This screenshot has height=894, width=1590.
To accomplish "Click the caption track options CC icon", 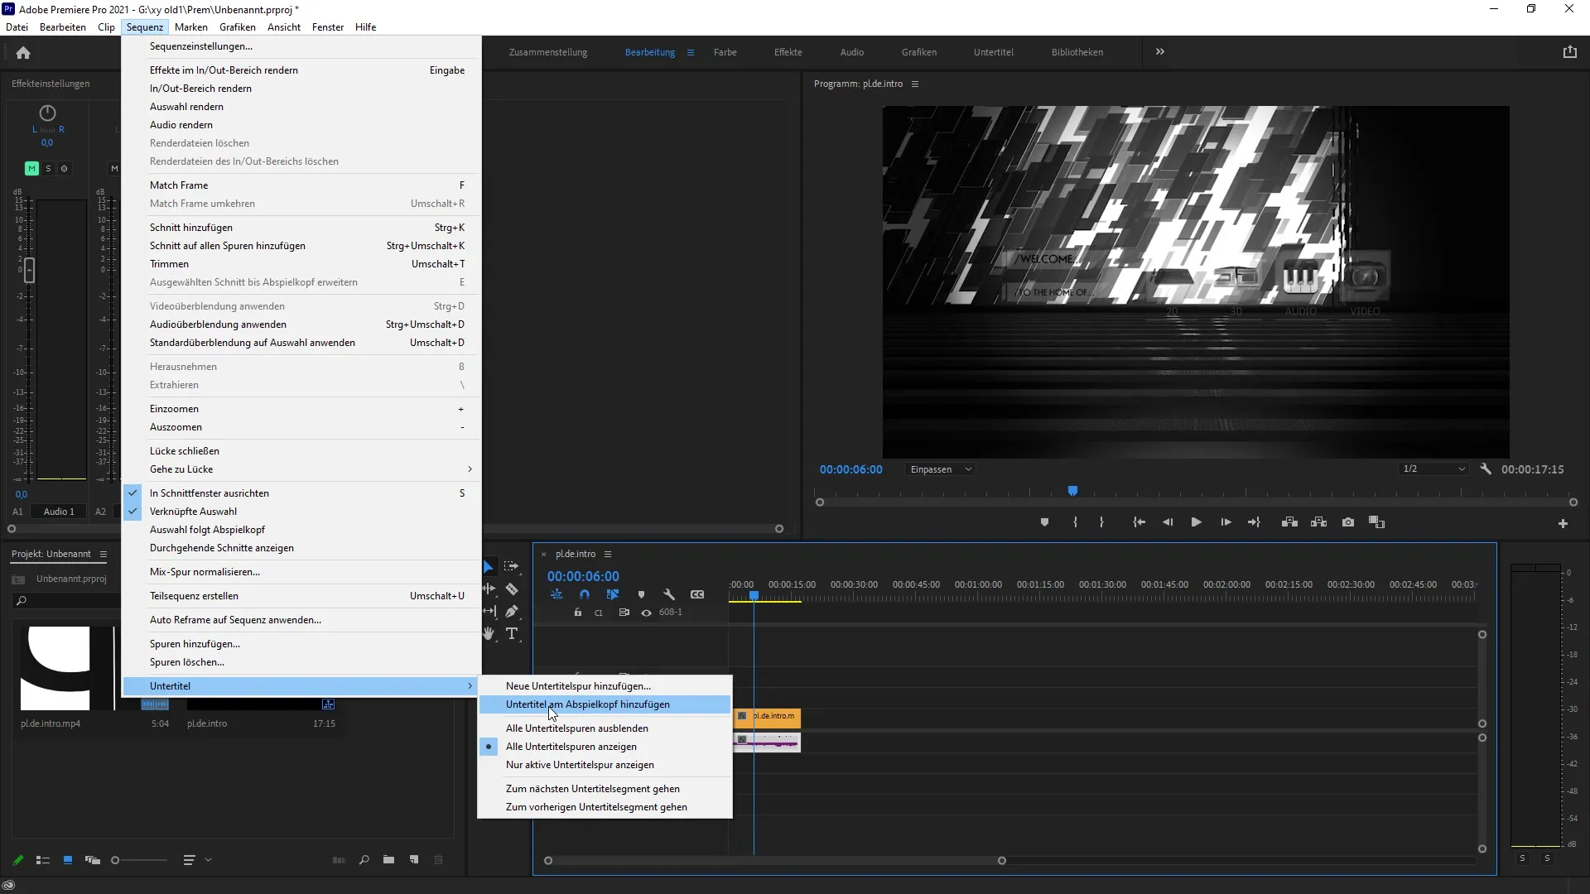I will (697, 594).
